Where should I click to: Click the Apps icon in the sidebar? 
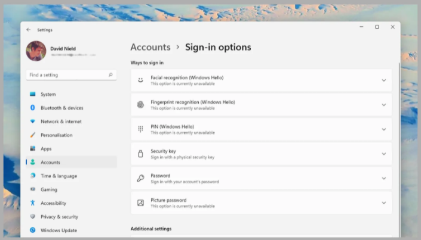pos(32,148)
